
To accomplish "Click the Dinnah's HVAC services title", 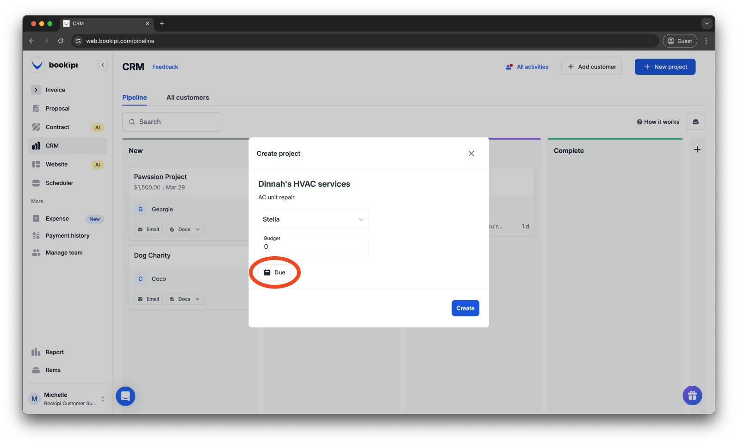I will point(304,184).
